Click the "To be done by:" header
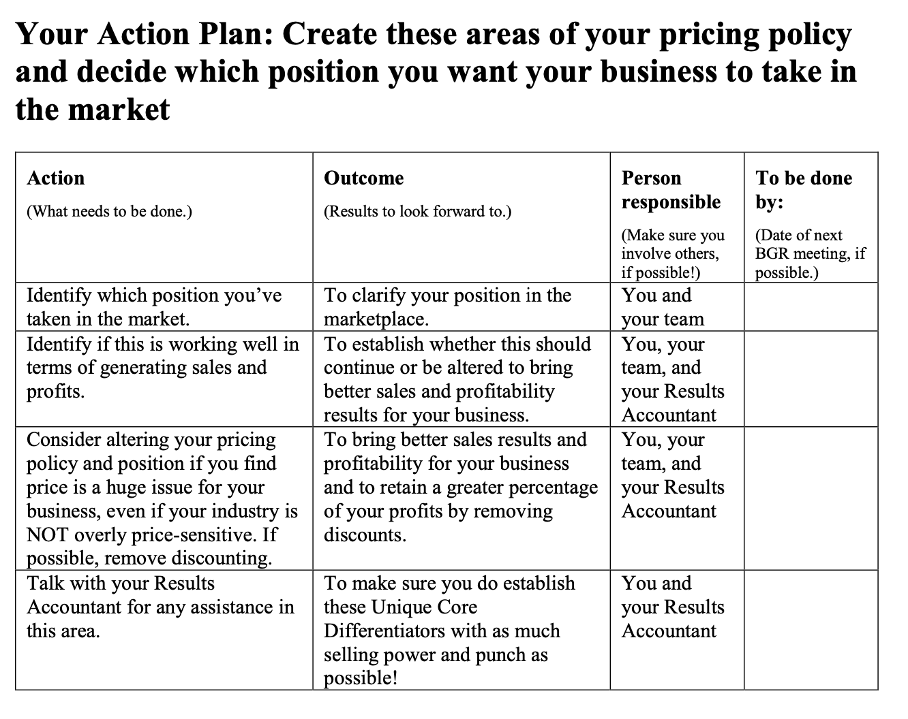Viewport: 908px width, 719px height. 803,190
